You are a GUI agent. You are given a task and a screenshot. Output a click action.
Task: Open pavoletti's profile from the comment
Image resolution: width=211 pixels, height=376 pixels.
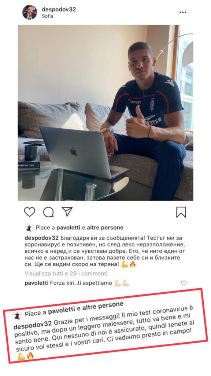pyautogui.click(x=37, y=283)
